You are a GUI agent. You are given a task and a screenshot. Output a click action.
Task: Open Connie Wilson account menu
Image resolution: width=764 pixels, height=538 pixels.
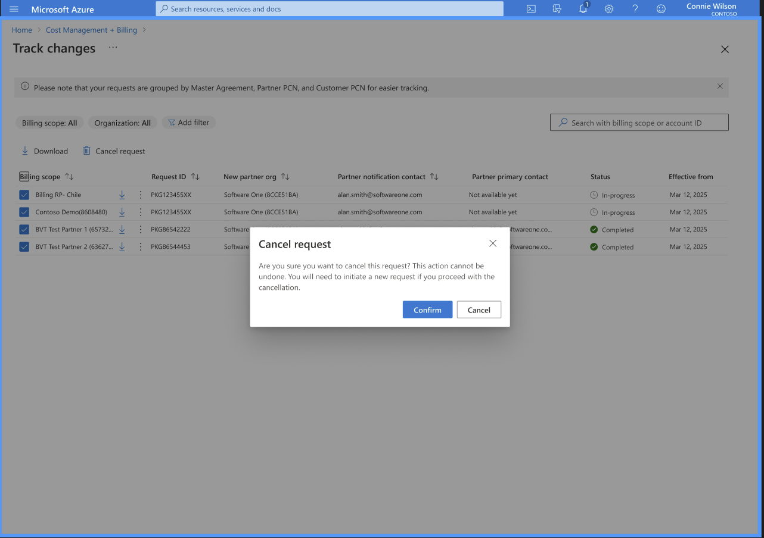tap(711, 9)
